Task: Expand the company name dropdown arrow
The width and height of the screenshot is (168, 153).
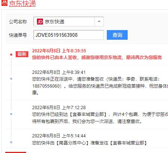Action: click(99, 22)
